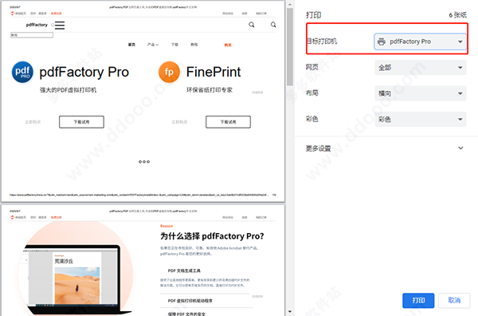Open the layout dropdown set to 横向
Screen dimensions: 478x316
(x=420, y=93)
